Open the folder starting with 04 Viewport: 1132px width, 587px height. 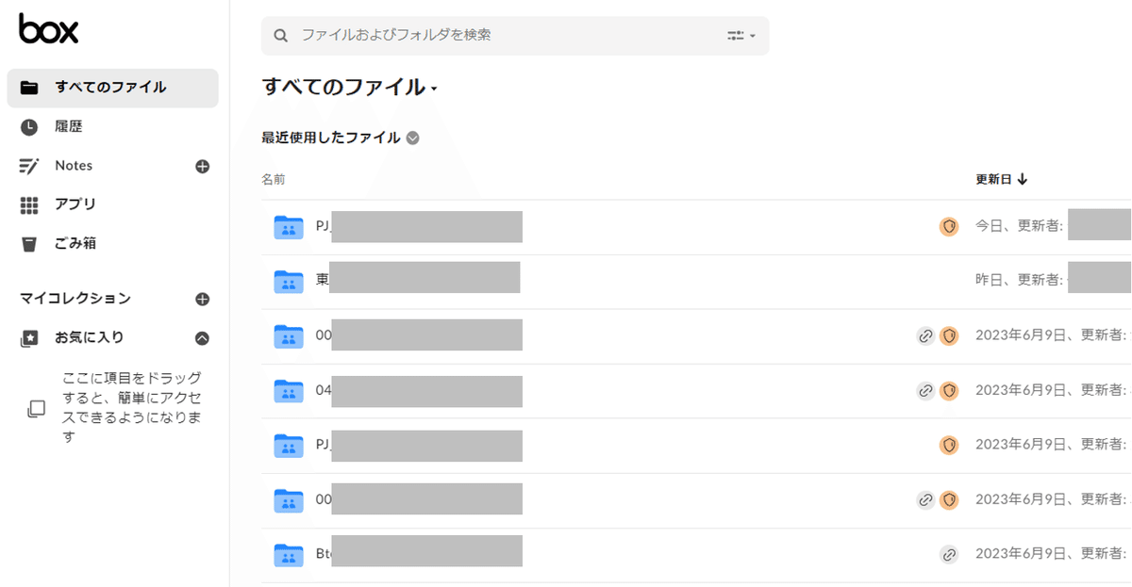coord(324,391)
